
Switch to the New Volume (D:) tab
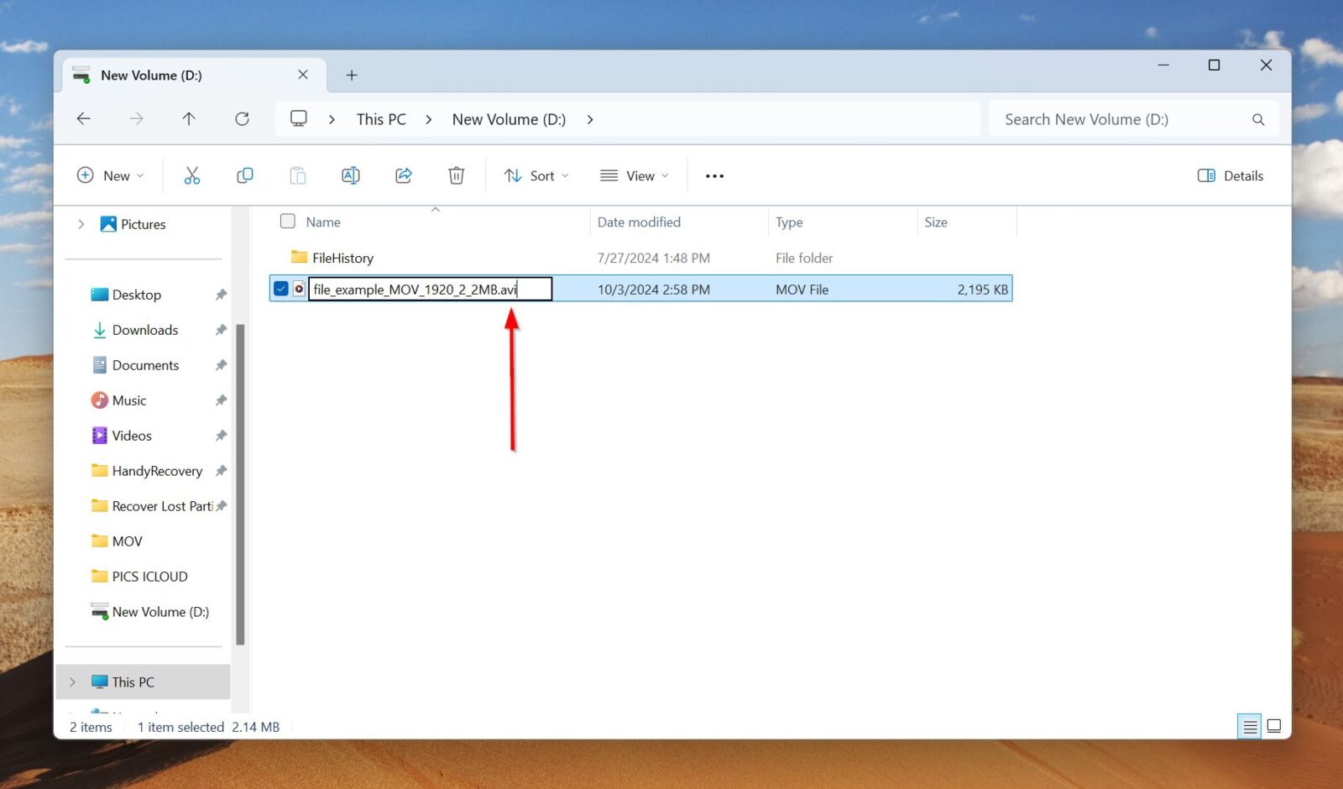click(x=151, y=75)
